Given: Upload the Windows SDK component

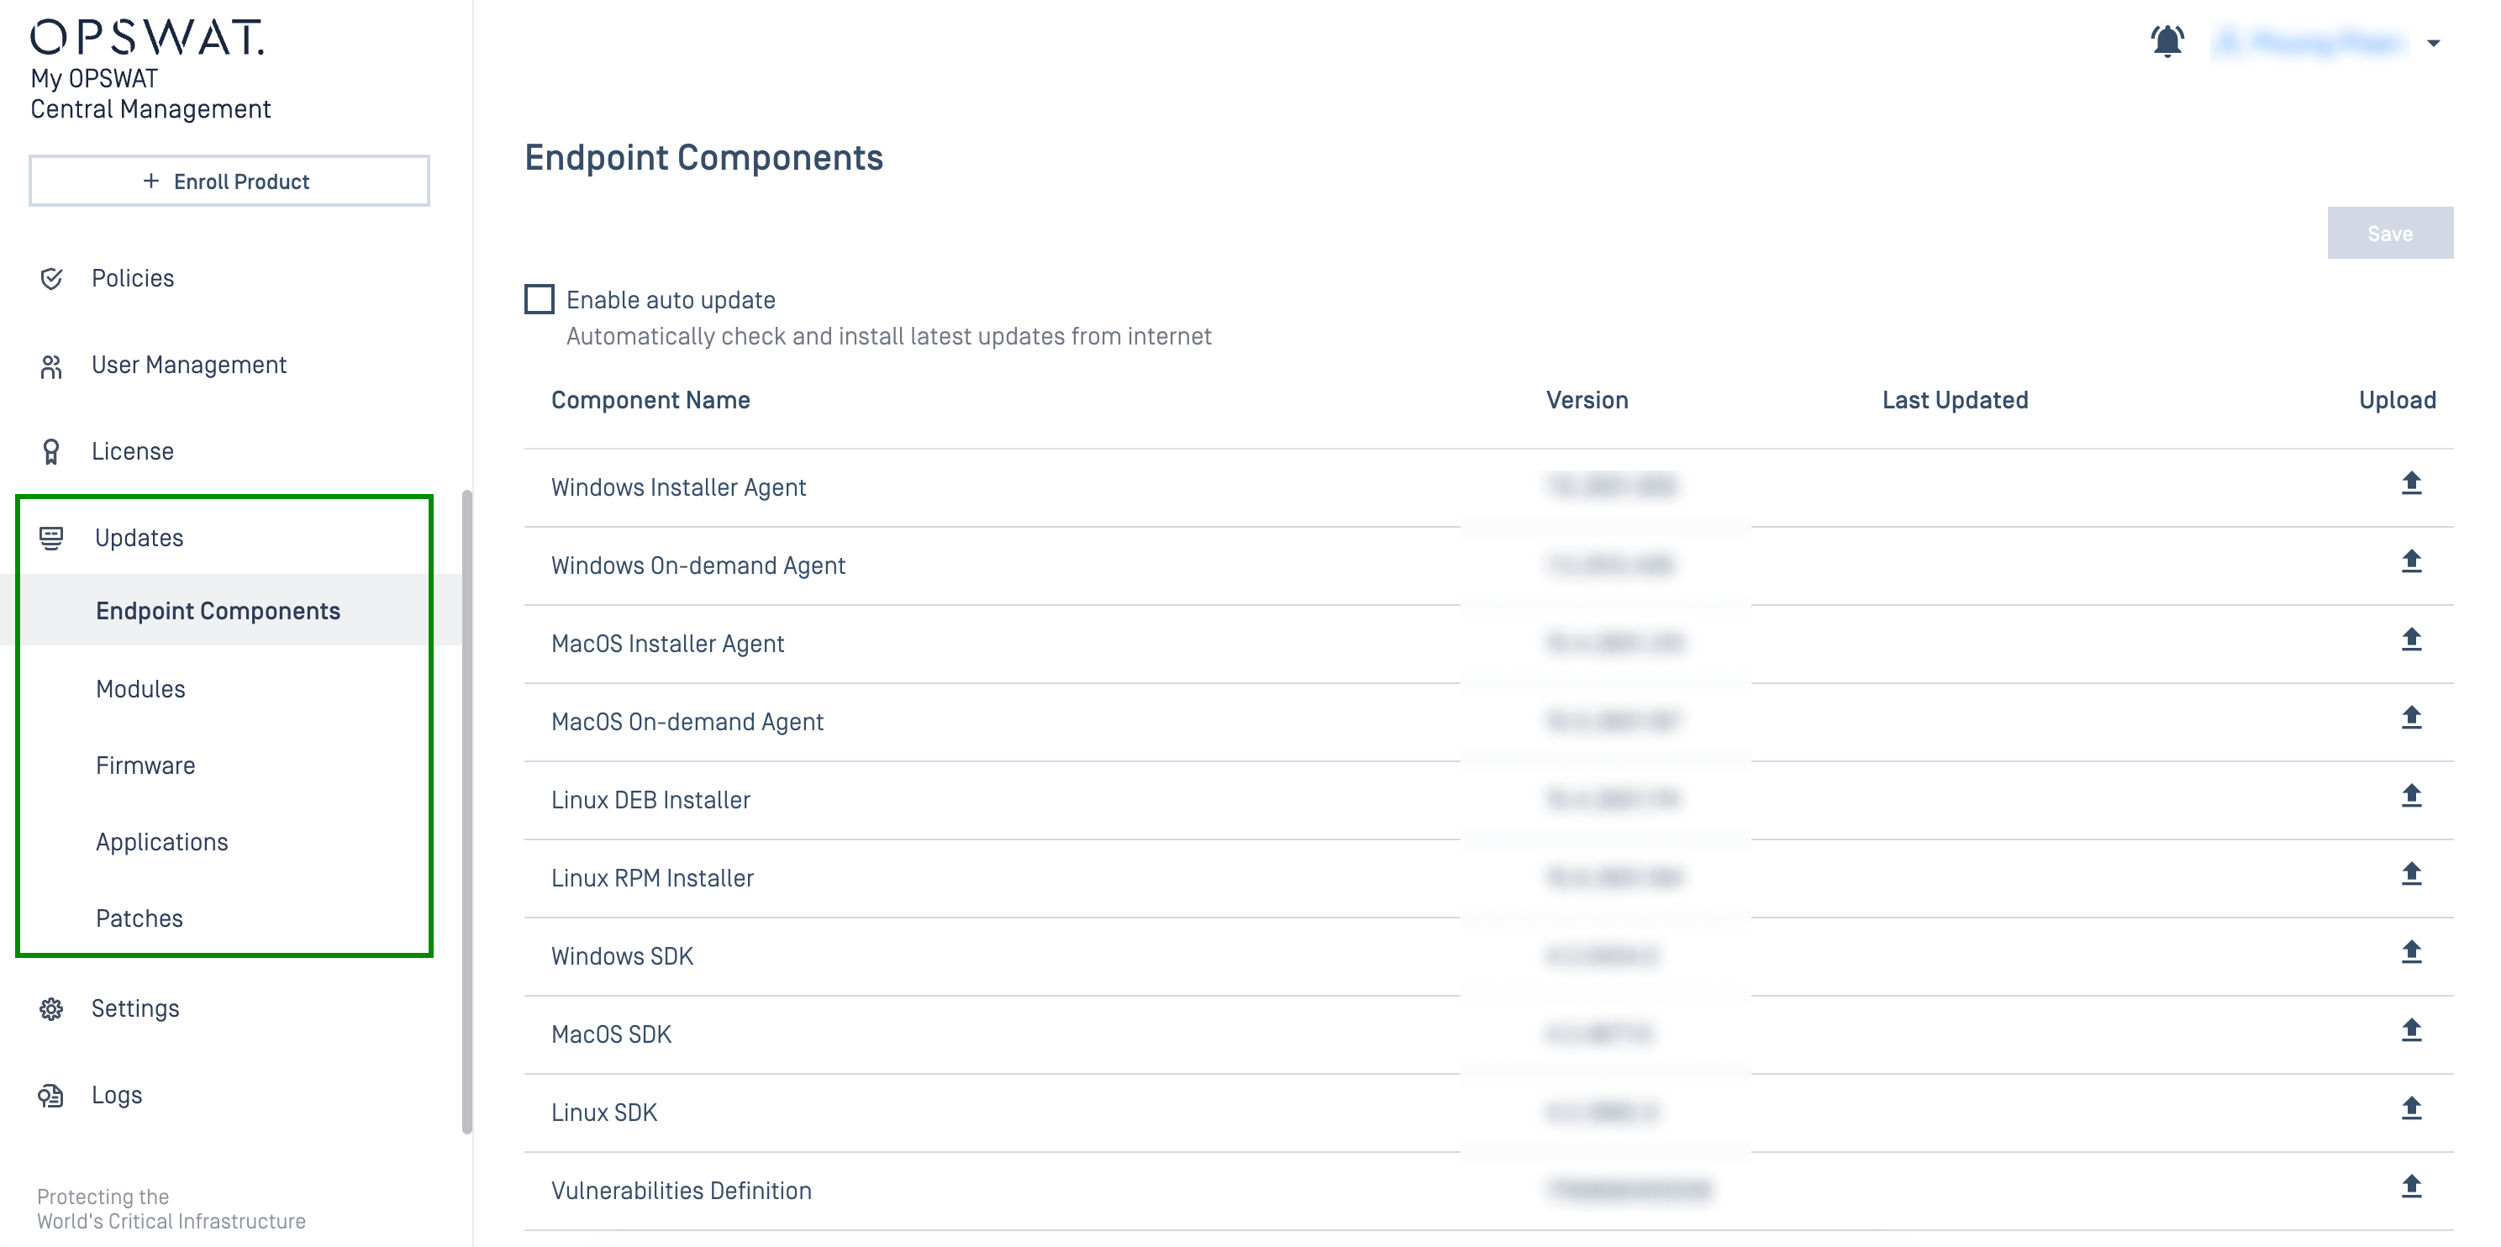Looking at the screenshot, I should pyautogui.click(x=2411, y=952).
